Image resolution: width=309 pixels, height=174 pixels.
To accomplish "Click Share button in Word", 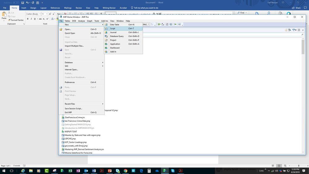I will point(296,8).
